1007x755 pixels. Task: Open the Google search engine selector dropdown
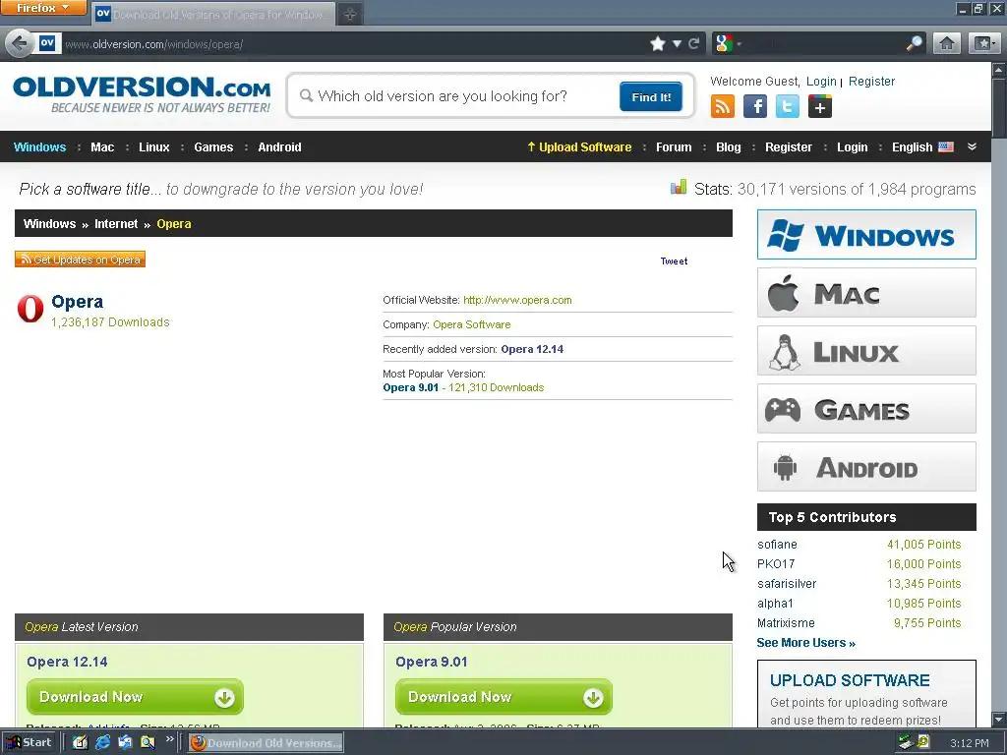point(729,43)
